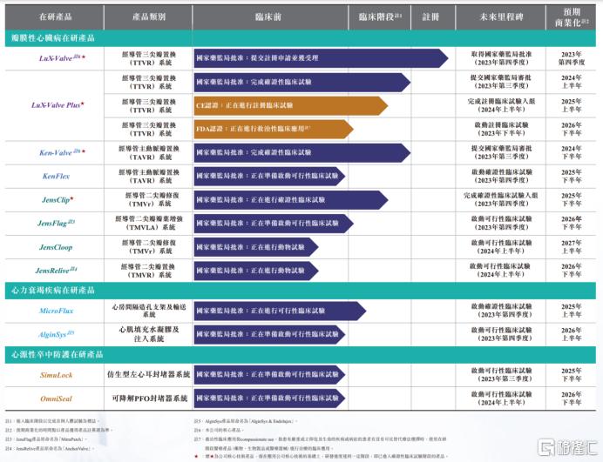Select the 心房間隔造孔支架及輸送系統 category cell
This screenshot has width=603, height=462.
[x=149, y=311]
